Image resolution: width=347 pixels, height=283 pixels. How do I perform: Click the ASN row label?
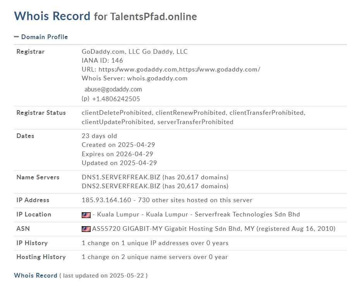pyautogui.click(x=23, y=228)
